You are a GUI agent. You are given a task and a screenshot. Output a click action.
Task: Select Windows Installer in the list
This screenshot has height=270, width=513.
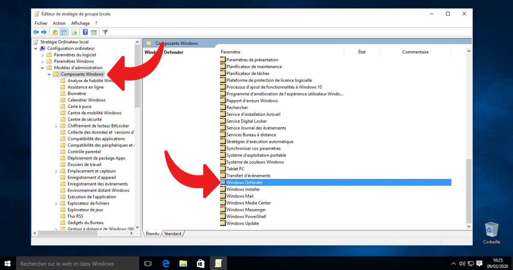(243, 189)
